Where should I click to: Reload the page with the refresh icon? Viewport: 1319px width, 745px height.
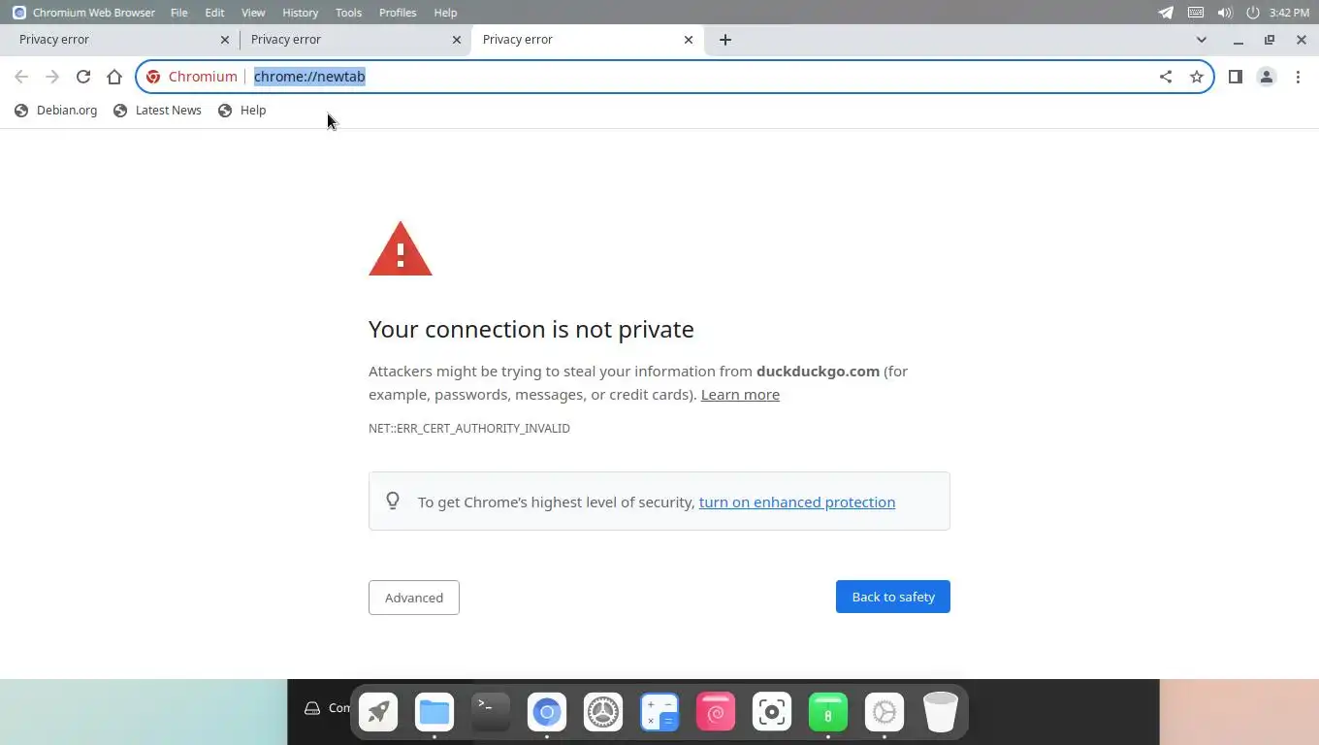pyautogui.click(x=83, y=77)
